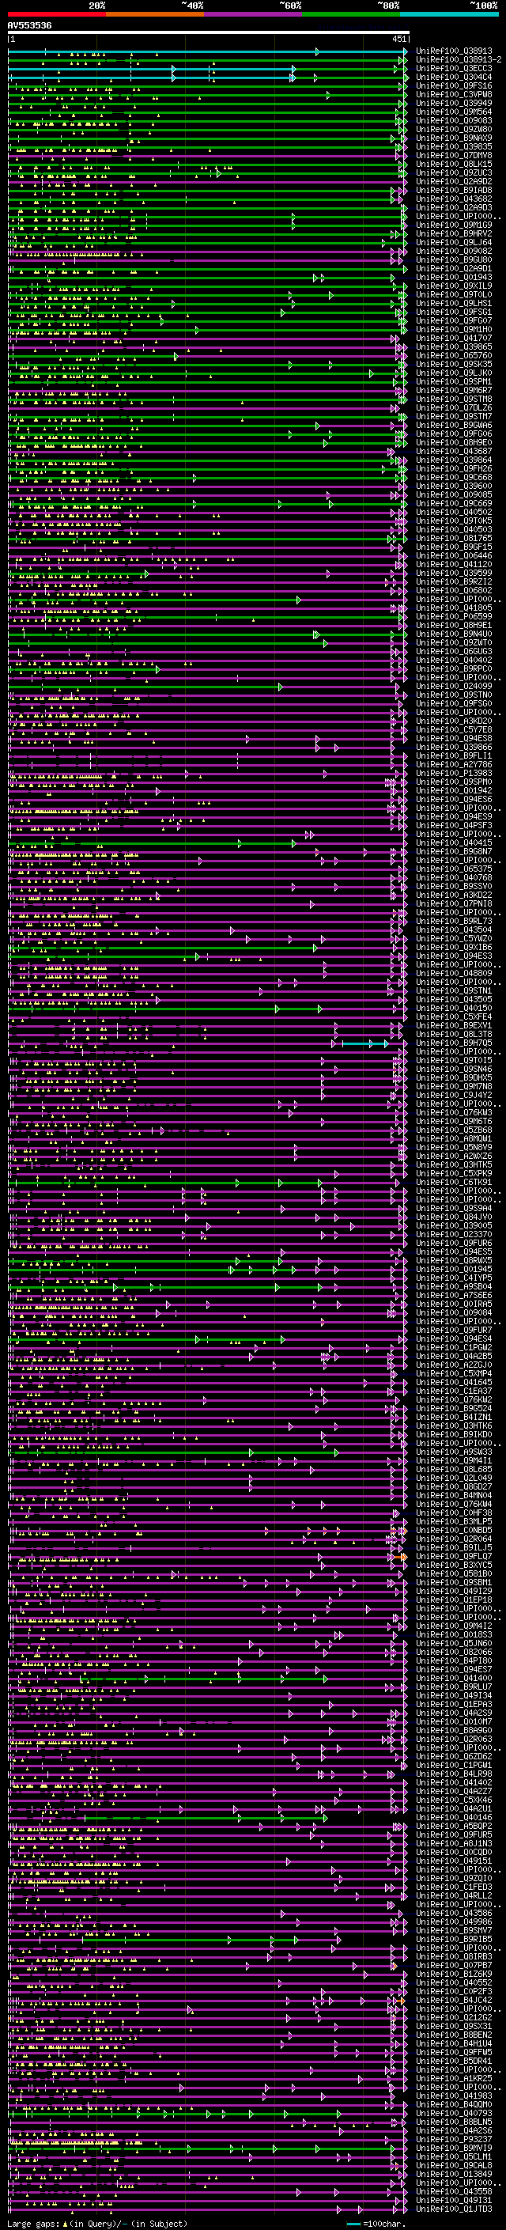506x2230 pixels.
Task: Click UniRef100_Q01943 hit name
Action: coord(454,277)
